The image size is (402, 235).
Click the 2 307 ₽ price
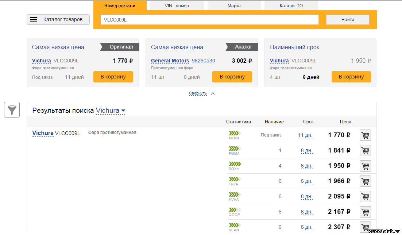coord(339,227)
